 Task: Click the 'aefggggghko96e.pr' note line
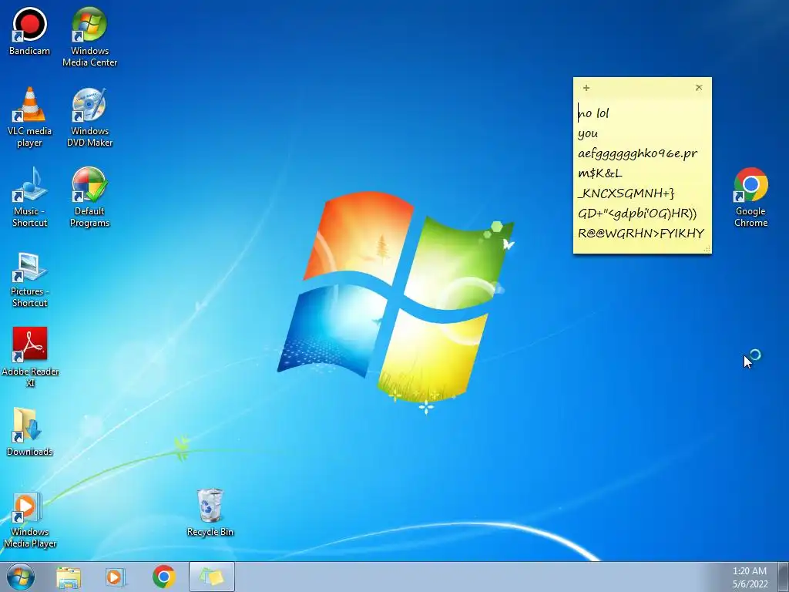coord(637,153)
